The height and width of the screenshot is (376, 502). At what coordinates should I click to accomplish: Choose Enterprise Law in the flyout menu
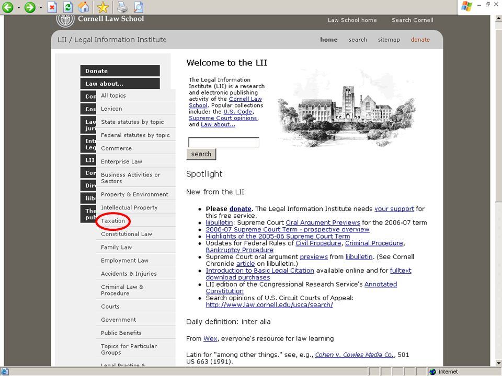coord(136,161)
